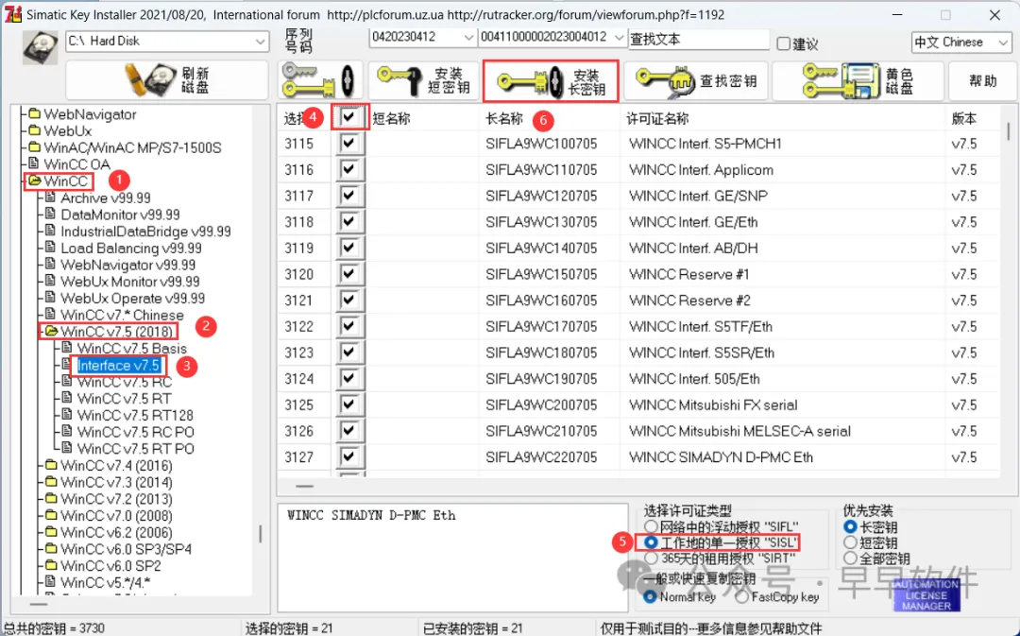Viewport: 1020px width, 636px height.
Task: Open the 00411000002023004012 combo box
Action: 552,37
